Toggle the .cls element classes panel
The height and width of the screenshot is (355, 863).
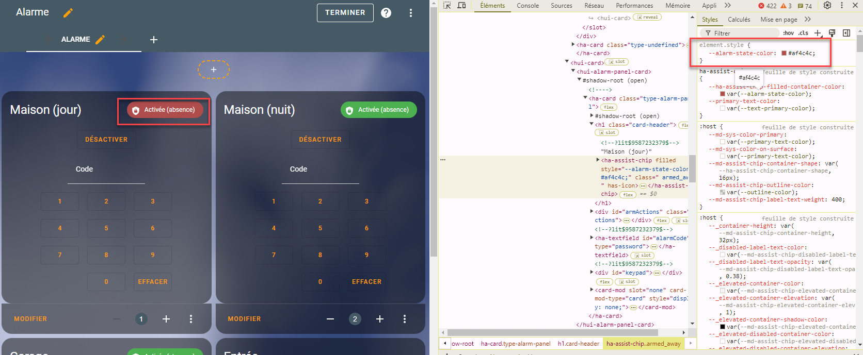click(x=803, y=33)
